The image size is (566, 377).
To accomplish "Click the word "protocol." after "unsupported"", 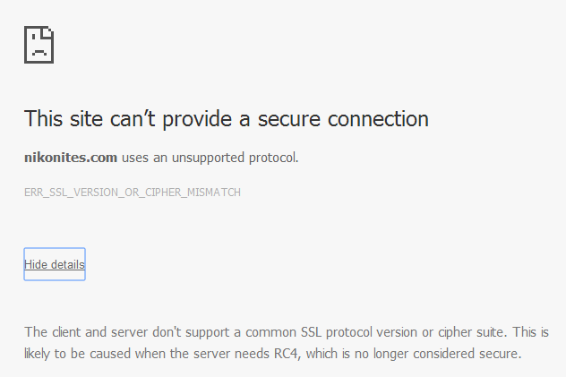I will 270,158.
